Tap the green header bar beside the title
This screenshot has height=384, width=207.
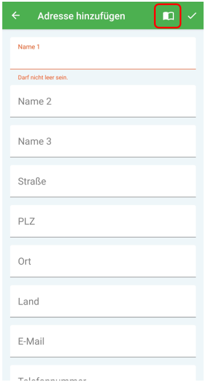click(140, 16)
